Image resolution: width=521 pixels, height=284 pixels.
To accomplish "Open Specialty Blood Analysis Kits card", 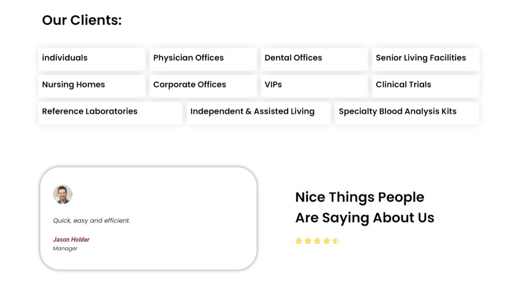I will 407,112.
